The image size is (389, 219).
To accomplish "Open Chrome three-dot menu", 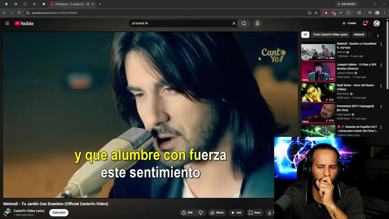I will coord(385,13).
